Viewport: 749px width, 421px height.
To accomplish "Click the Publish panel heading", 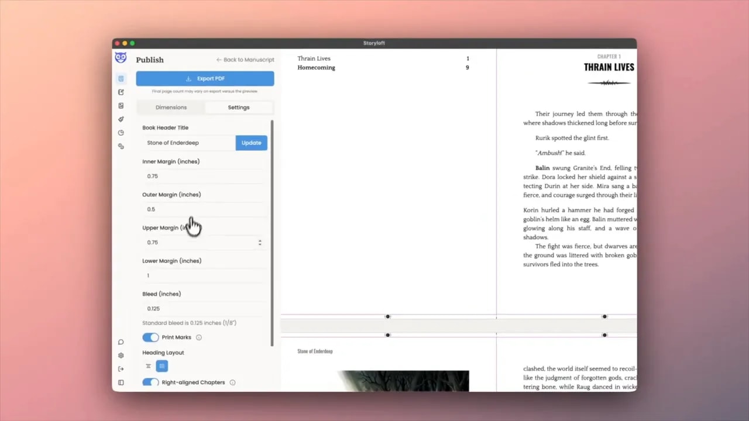I will (150, 60).
